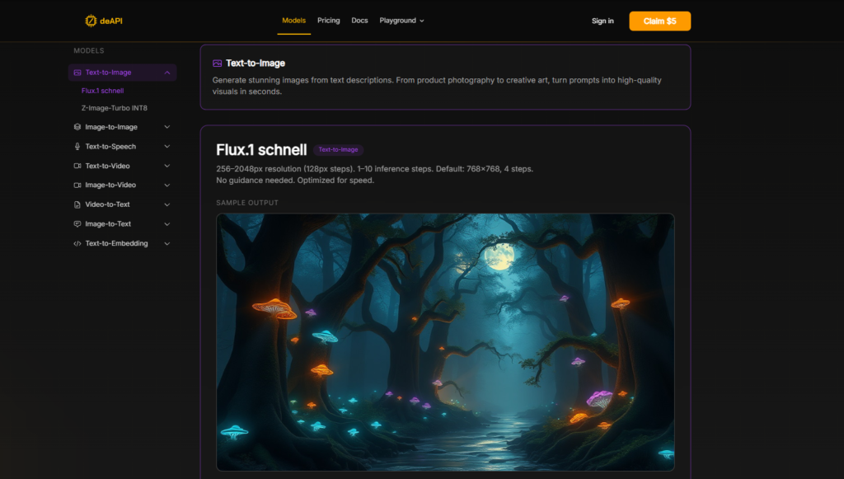Screen dimensions: 844x479
Task: Click the Image-to-Video camera icon
Action: (77, 185)
